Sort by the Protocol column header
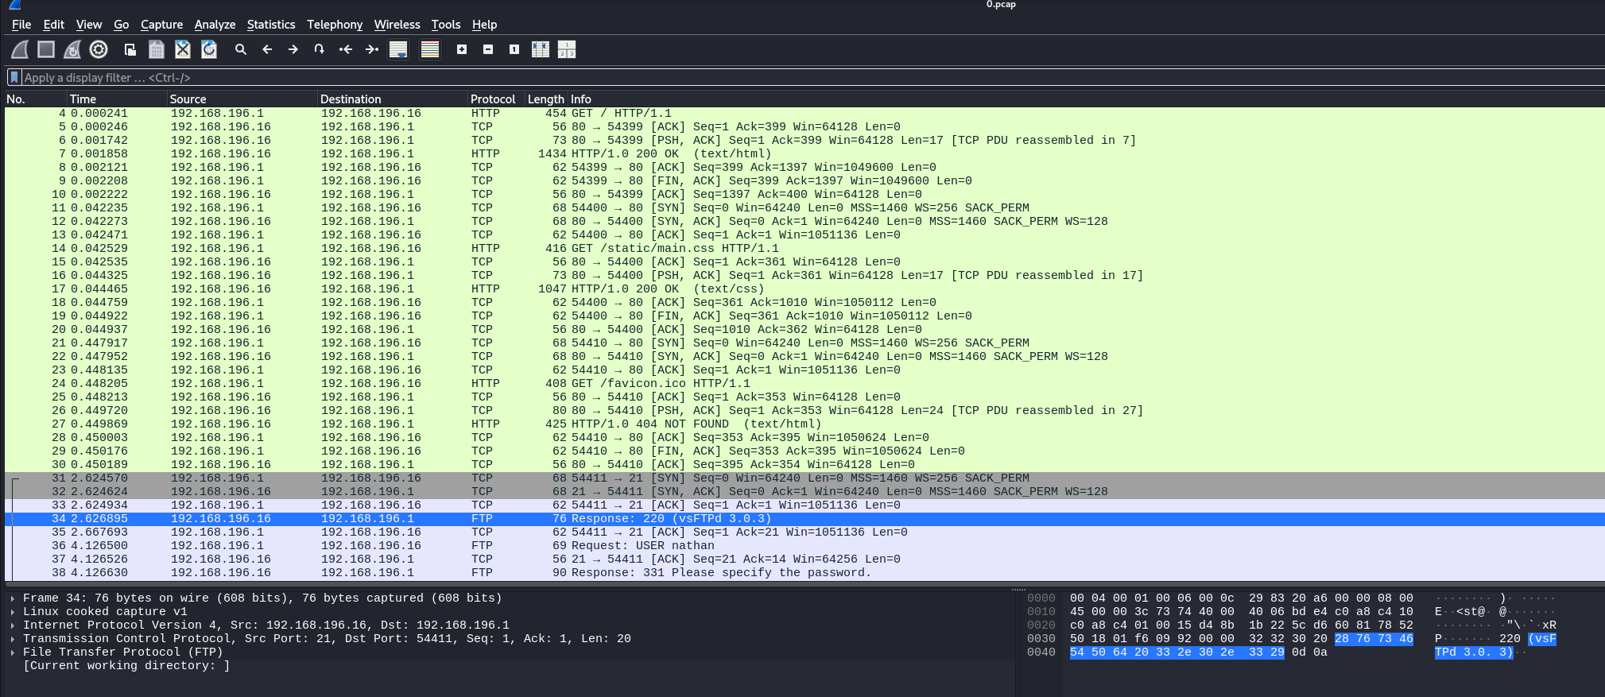Image resolution: width=1605 pixels, height=697 pixels. point(495,99)
